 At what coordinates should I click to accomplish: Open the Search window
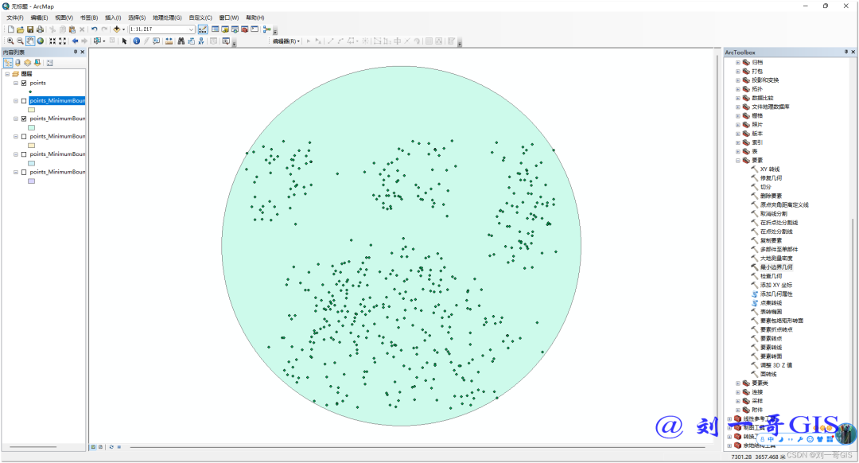tap(235, 29)
